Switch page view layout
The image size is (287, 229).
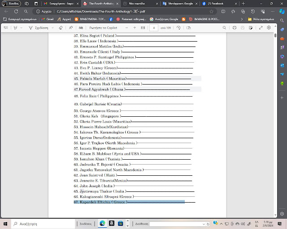[x=188, y=28]
